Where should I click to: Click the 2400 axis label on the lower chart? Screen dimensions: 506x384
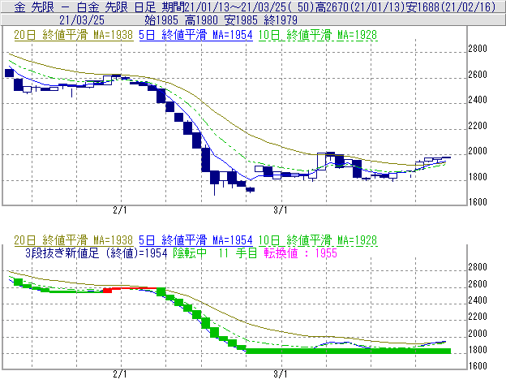[x=478, y=300]
